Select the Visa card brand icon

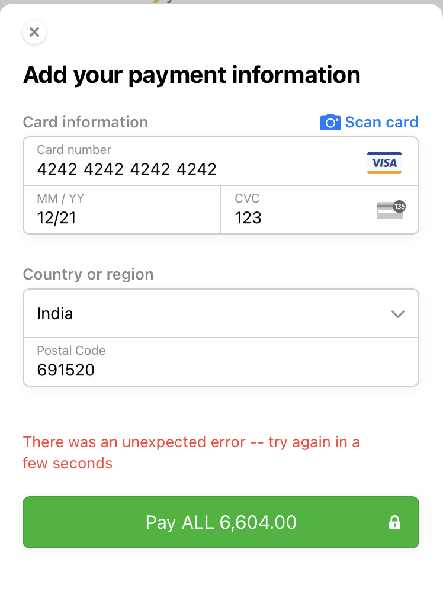(x=384, y=162)
